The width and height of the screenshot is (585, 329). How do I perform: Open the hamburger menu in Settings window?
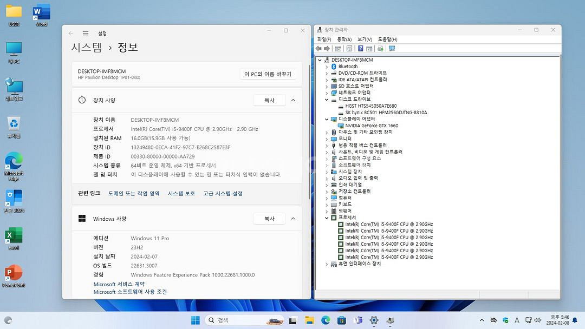86,33
